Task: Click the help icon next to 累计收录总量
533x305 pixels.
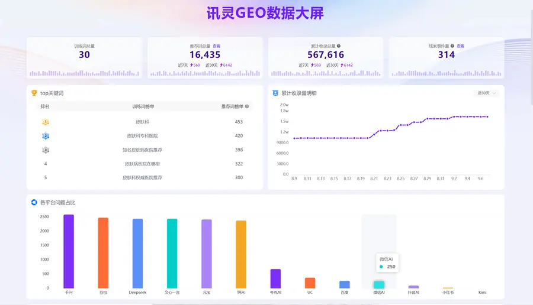Action: (x=339, y=46)
